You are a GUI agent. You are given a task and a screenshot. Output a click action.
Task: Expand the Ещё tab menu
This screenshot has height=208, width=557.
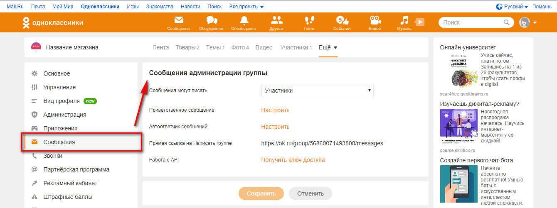[328, 47]
